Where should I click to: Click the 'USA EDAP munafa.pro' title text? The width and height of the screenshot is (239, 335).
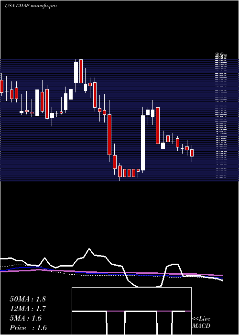point(31,6)
